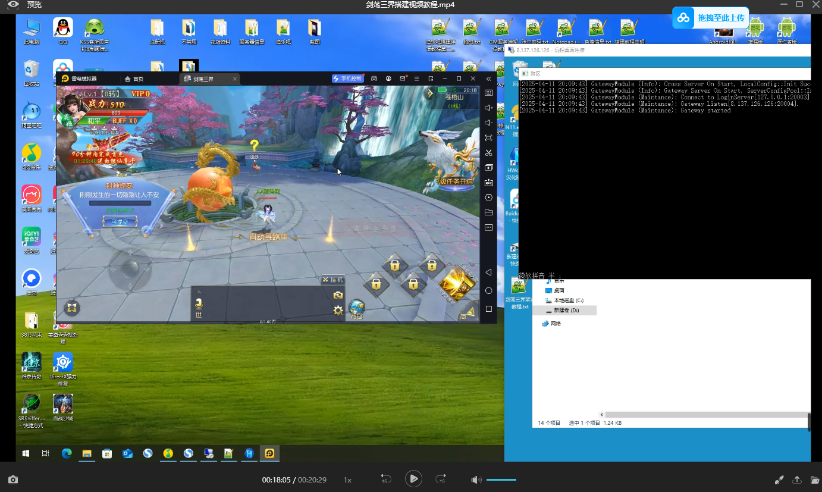
Task: Click the Android back triangle button
Action: pos(488,272)
